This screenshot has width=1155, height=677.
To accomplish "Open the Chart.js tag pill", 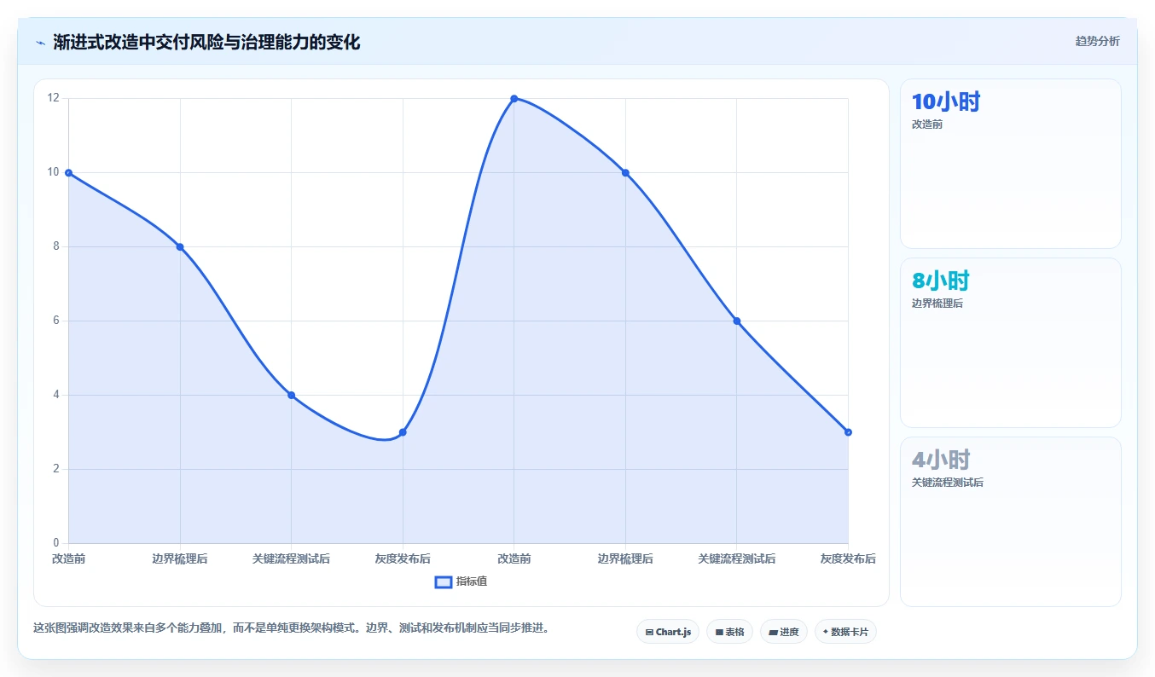I will click(x=668, y=632).
